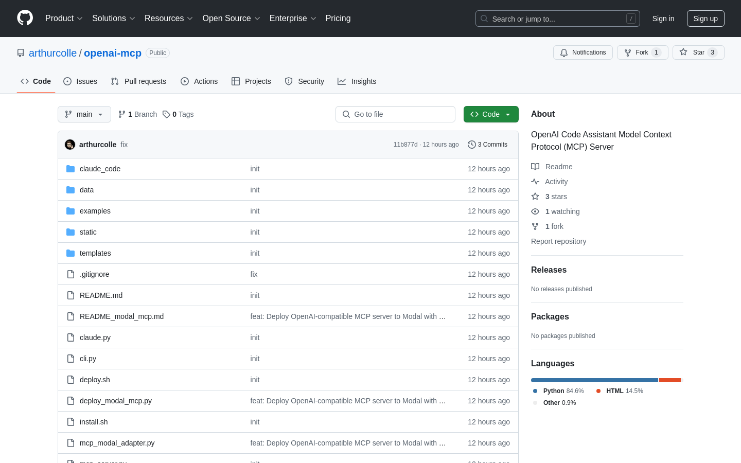View the 3 Commits history

tap(488, 145)
